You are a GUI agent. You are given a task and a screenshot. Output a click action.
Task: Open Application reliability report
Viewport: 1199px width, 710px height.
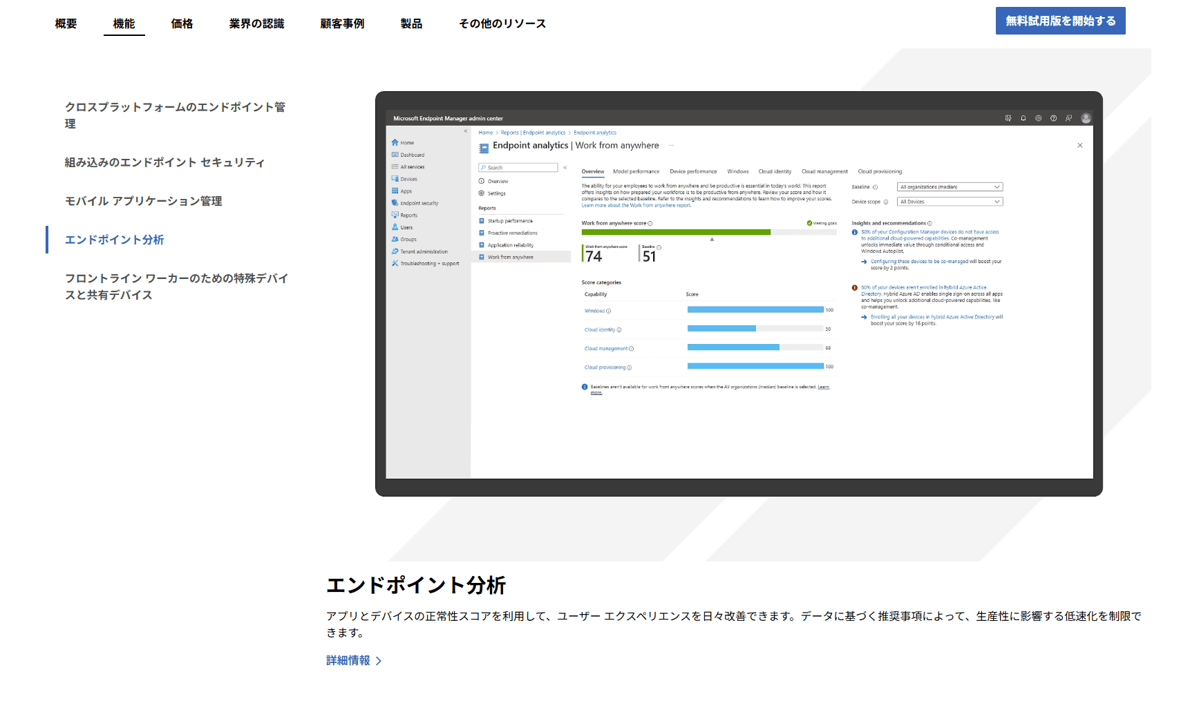click(x=511, y=245)
